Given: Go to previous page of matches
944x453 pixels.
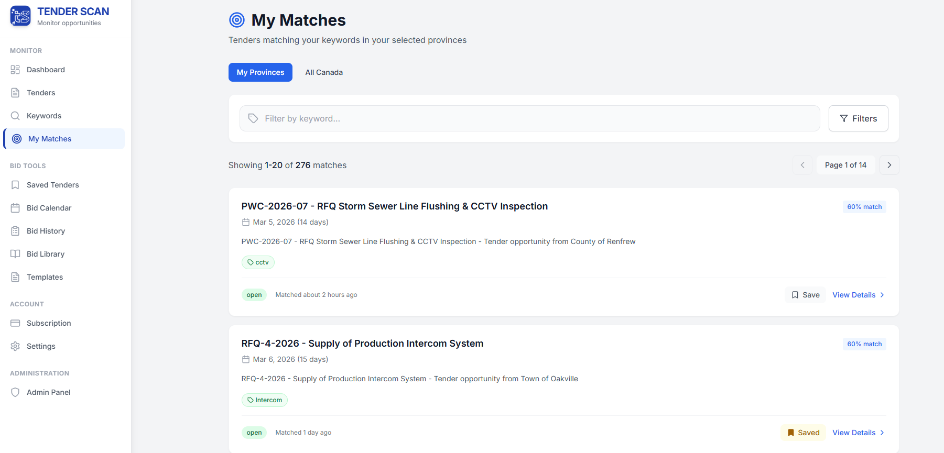Looking at the screenshot, I should 802,165.
